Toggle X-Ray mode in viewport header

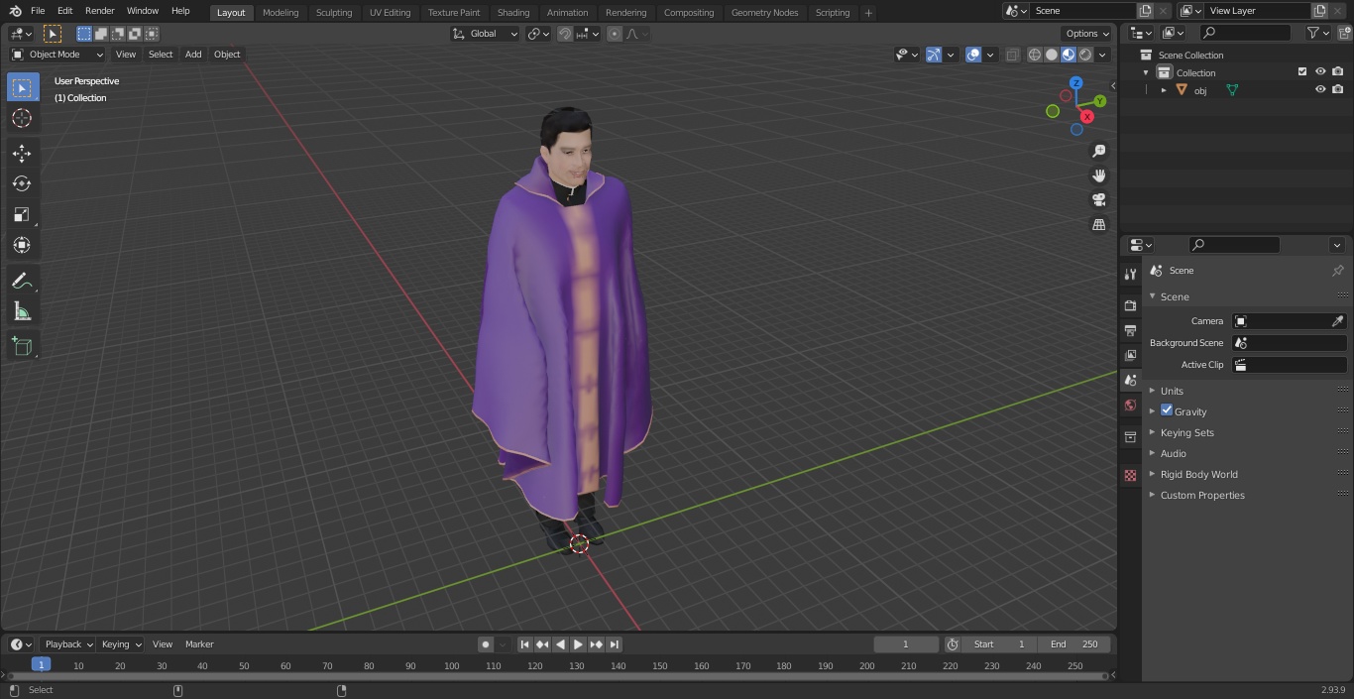click(1012, 55)
